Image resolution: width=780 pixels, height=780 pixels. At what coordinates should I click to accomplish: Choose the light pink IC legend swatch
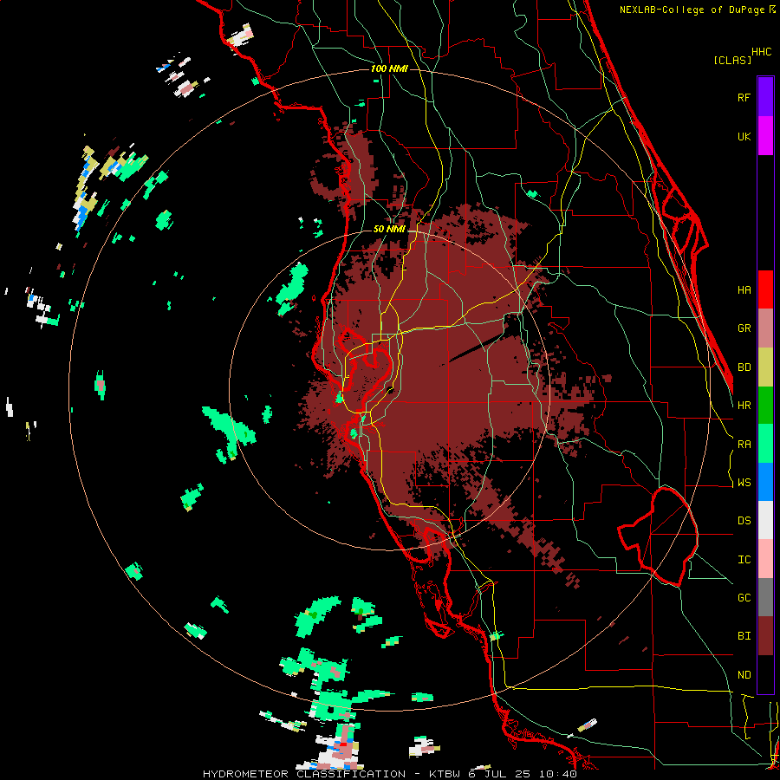(x=765, y=559)
